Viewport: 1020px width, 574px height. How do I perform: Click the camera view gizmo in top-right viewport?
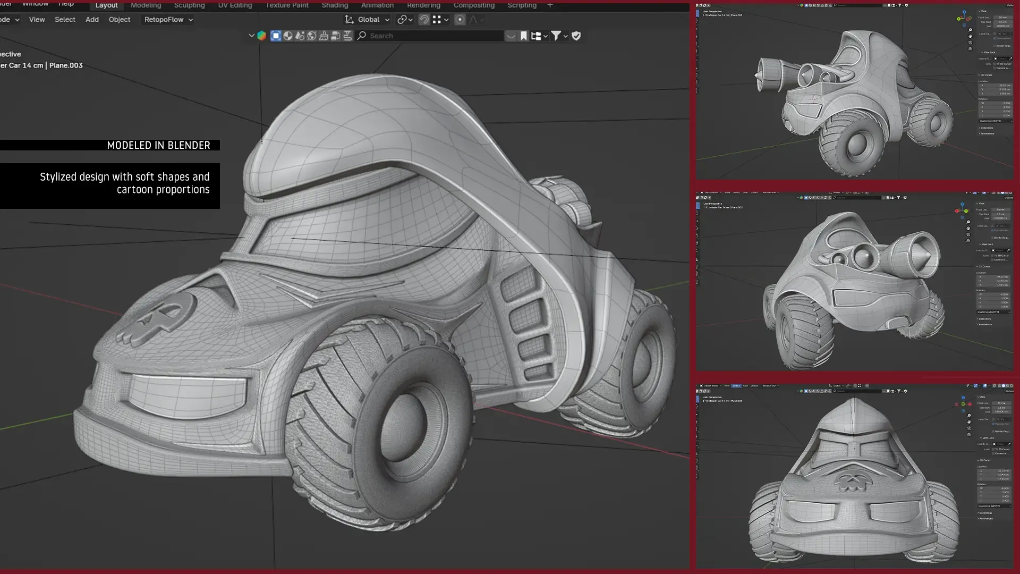970,43
